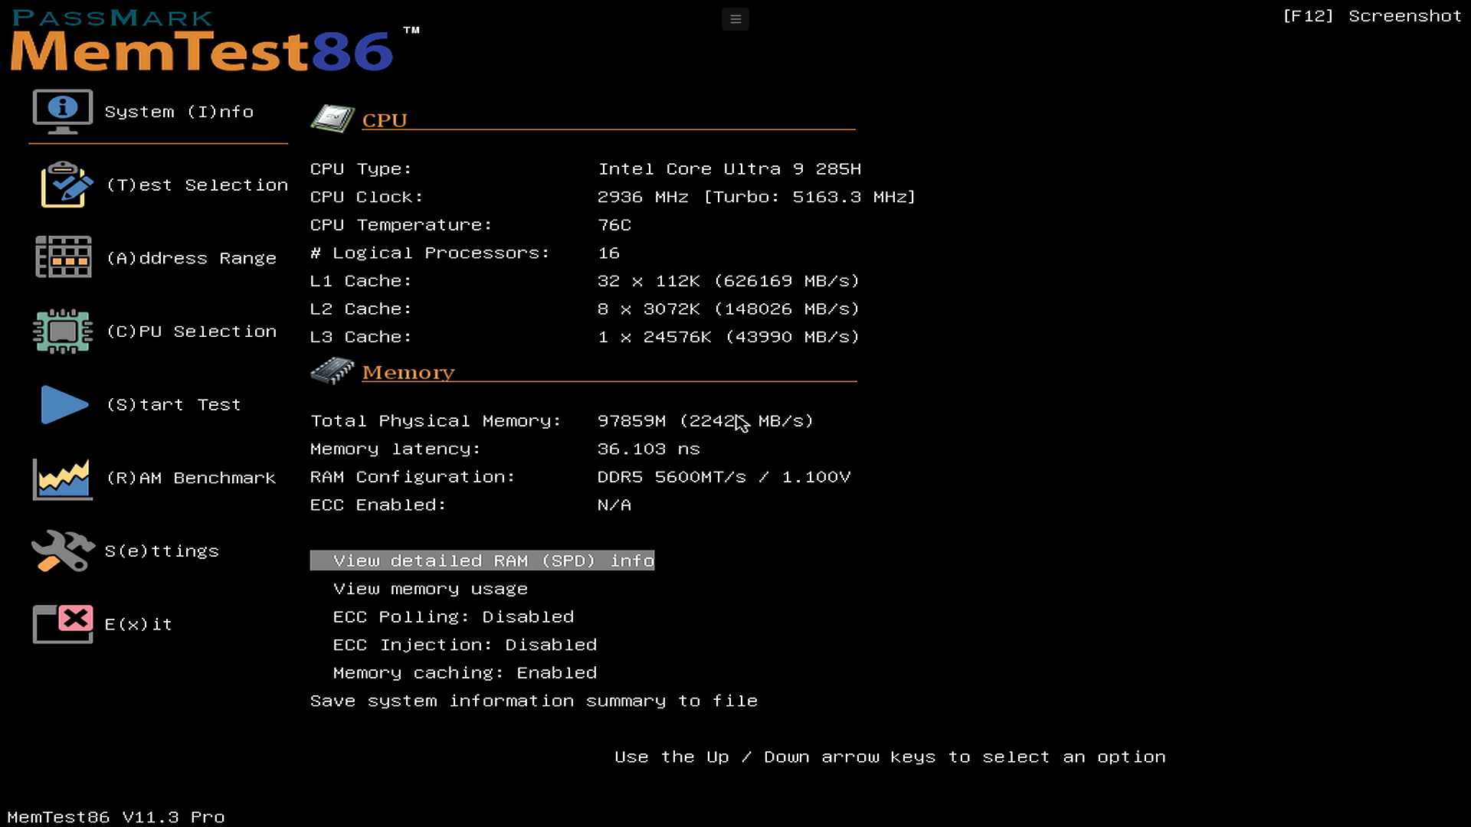
Task: Click the F12 Screenshot label
Action: [1371, 16]
